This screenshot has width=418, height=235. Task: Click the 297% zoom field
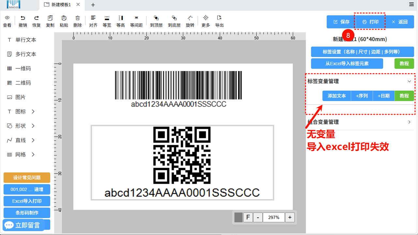coord(274,217)
